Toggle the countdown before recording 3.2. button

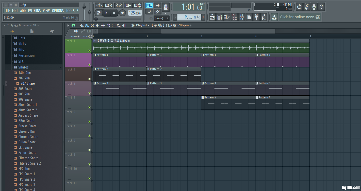coord(118,5)
